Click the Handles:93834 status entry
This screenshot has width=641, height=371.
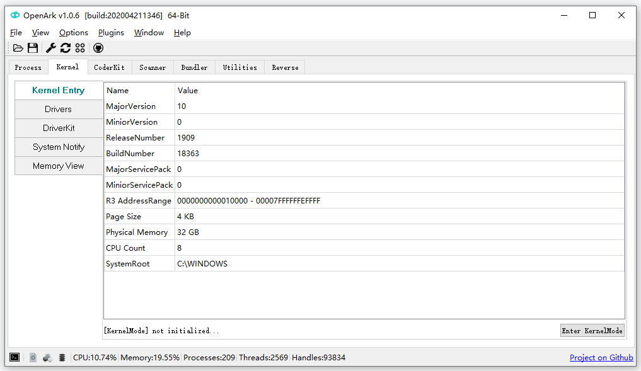[x=318, y=358]
